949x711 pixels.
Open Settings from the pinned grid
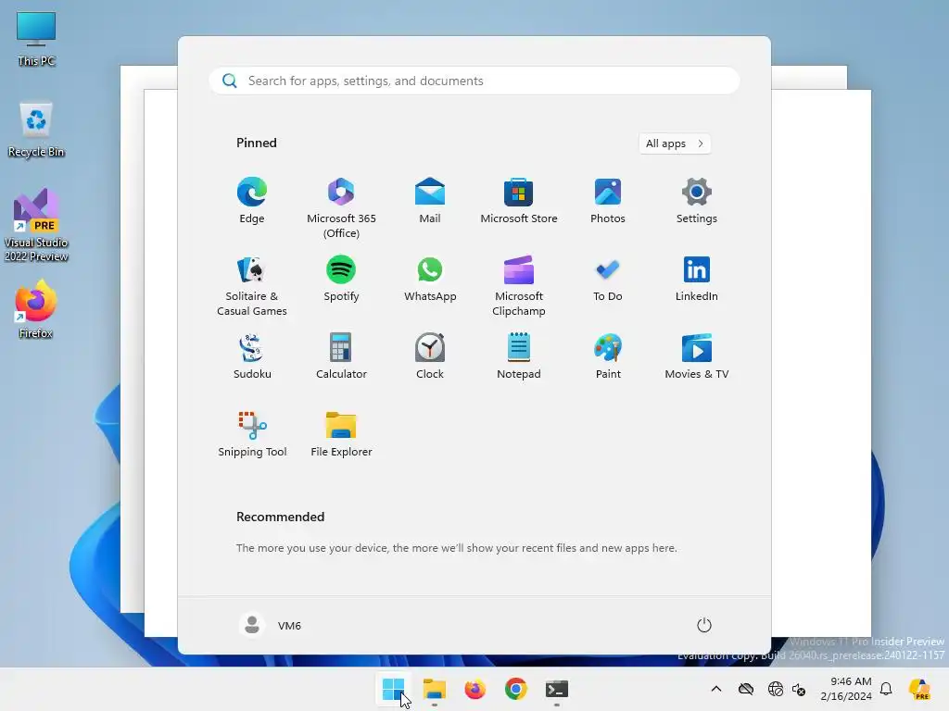[697, 201]
